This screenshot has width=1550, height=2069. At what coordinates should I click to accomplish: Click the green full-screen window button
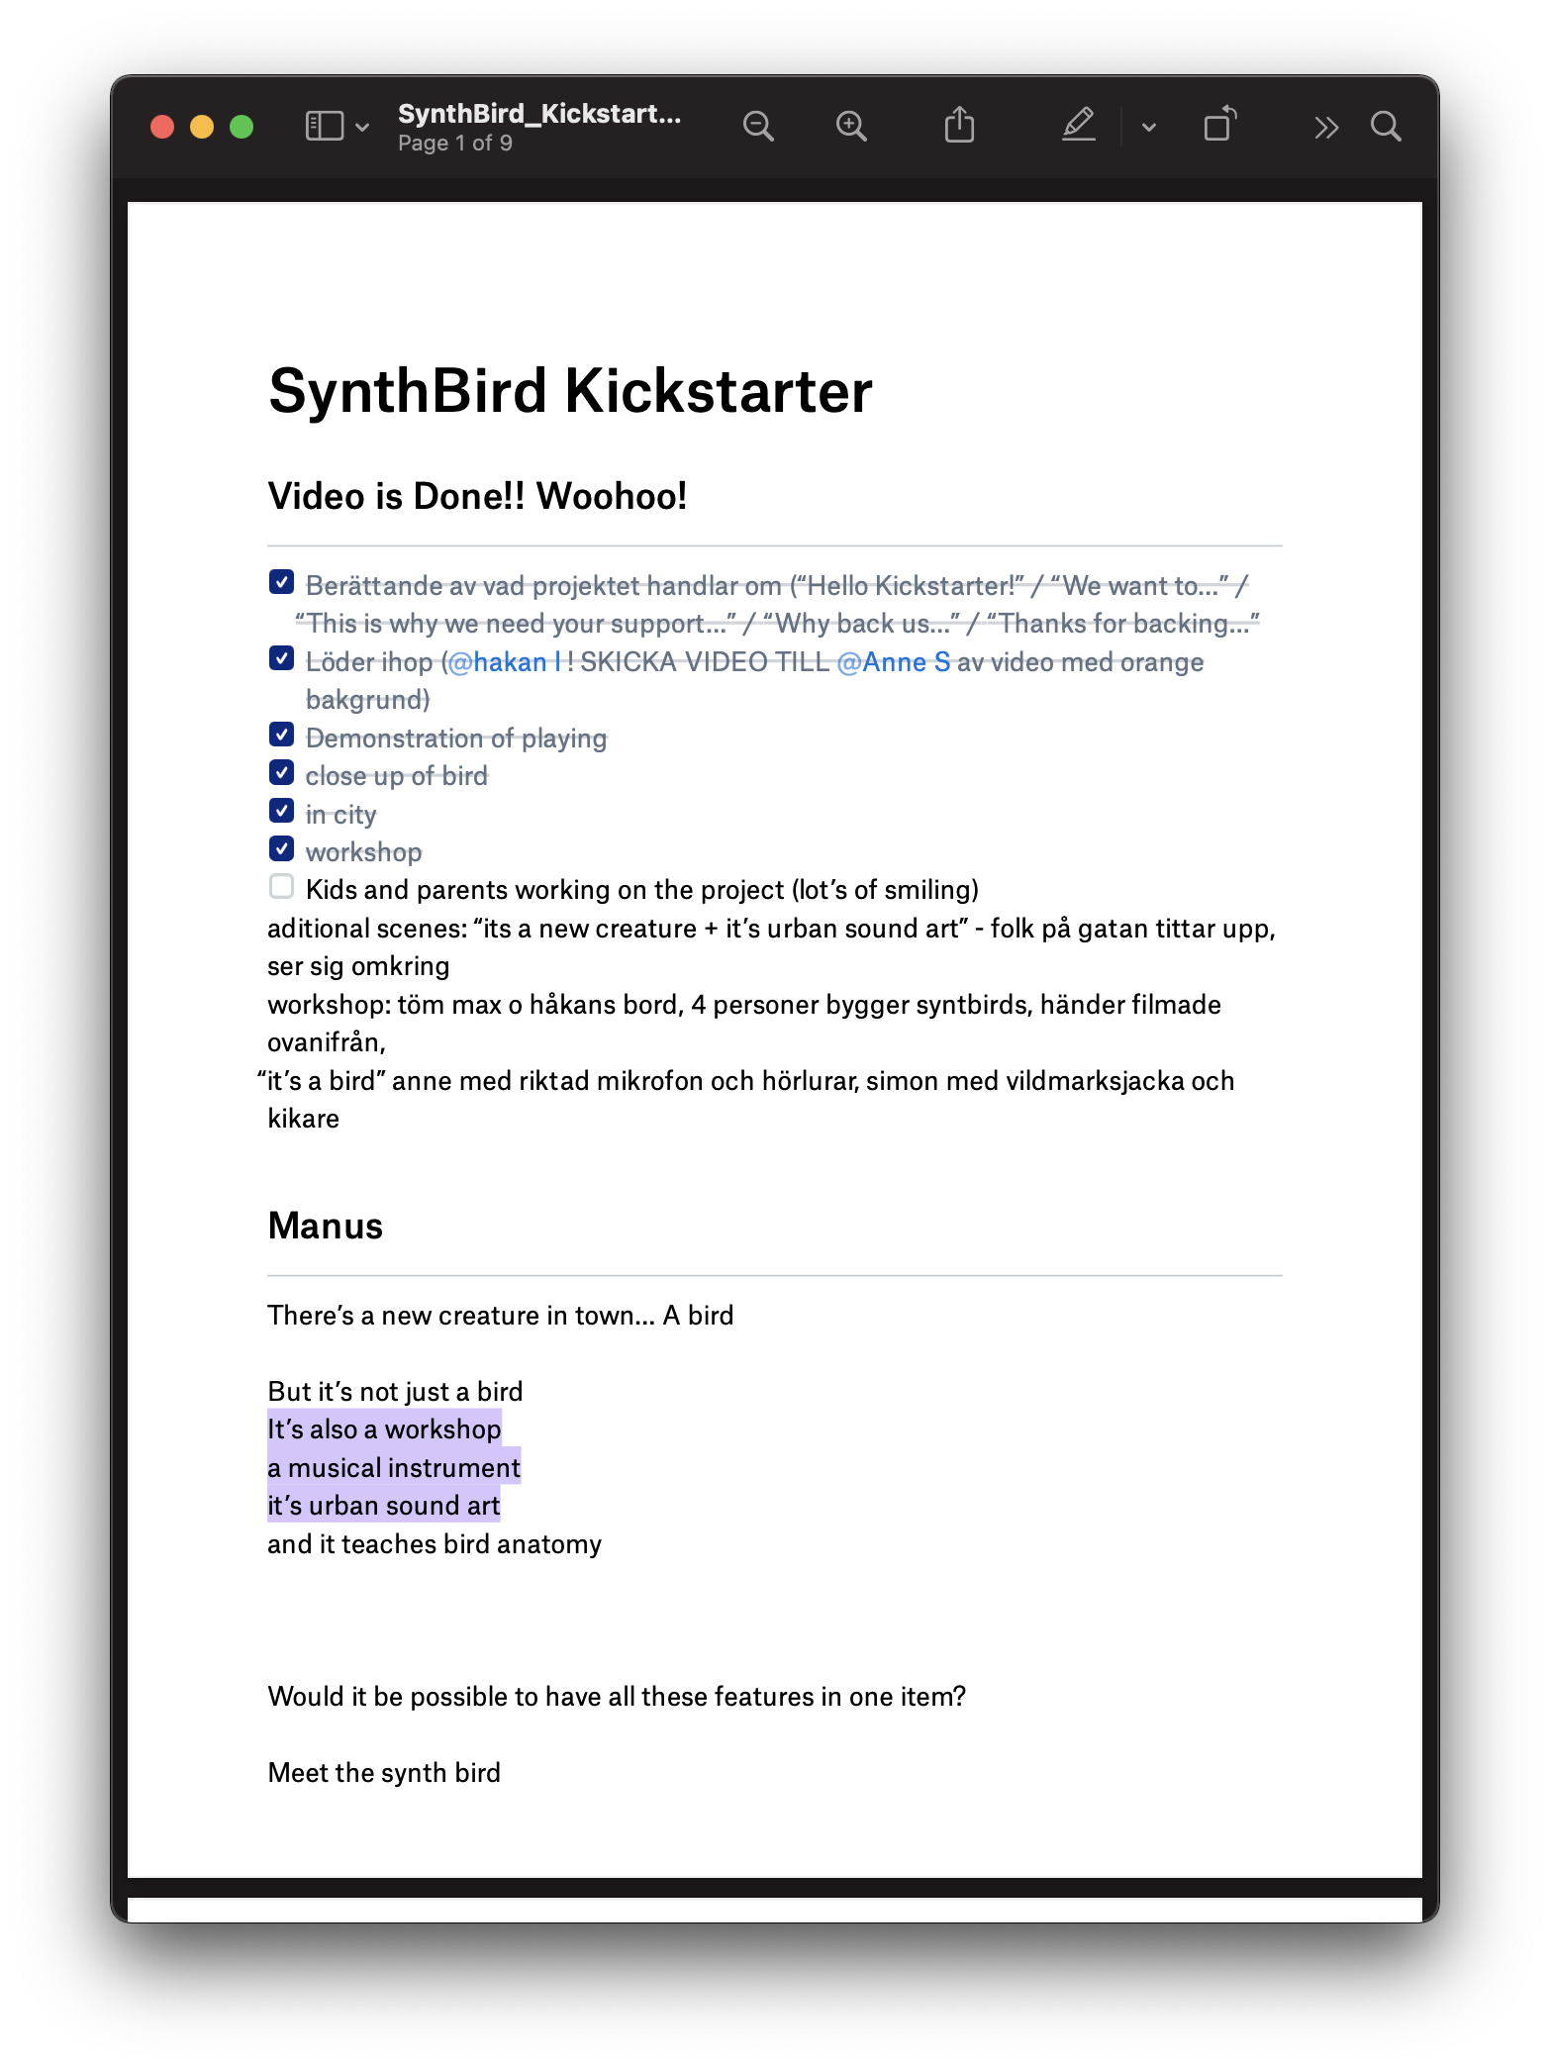point(242,127)
